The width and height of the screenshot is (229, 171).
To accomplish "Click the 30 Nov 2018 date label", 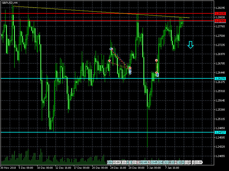I will click(8, 168).
